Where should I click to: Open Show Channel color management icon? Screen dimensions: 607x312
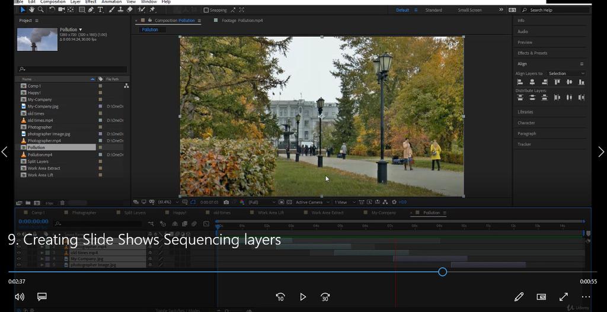tap(242, 202)
